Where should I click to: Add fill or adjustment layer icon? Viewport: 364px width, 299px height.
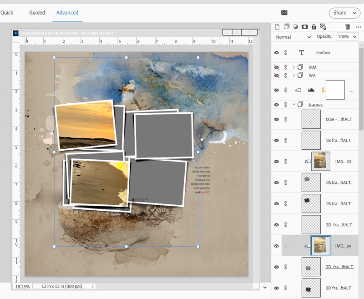coord(295,27)
